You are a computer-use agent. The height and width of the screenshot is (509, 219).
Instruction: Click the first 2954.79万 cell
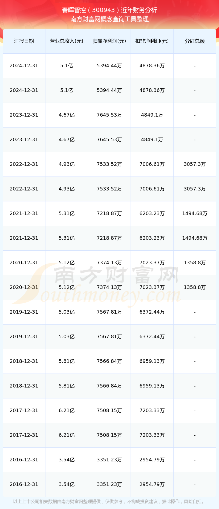point(152,460)
